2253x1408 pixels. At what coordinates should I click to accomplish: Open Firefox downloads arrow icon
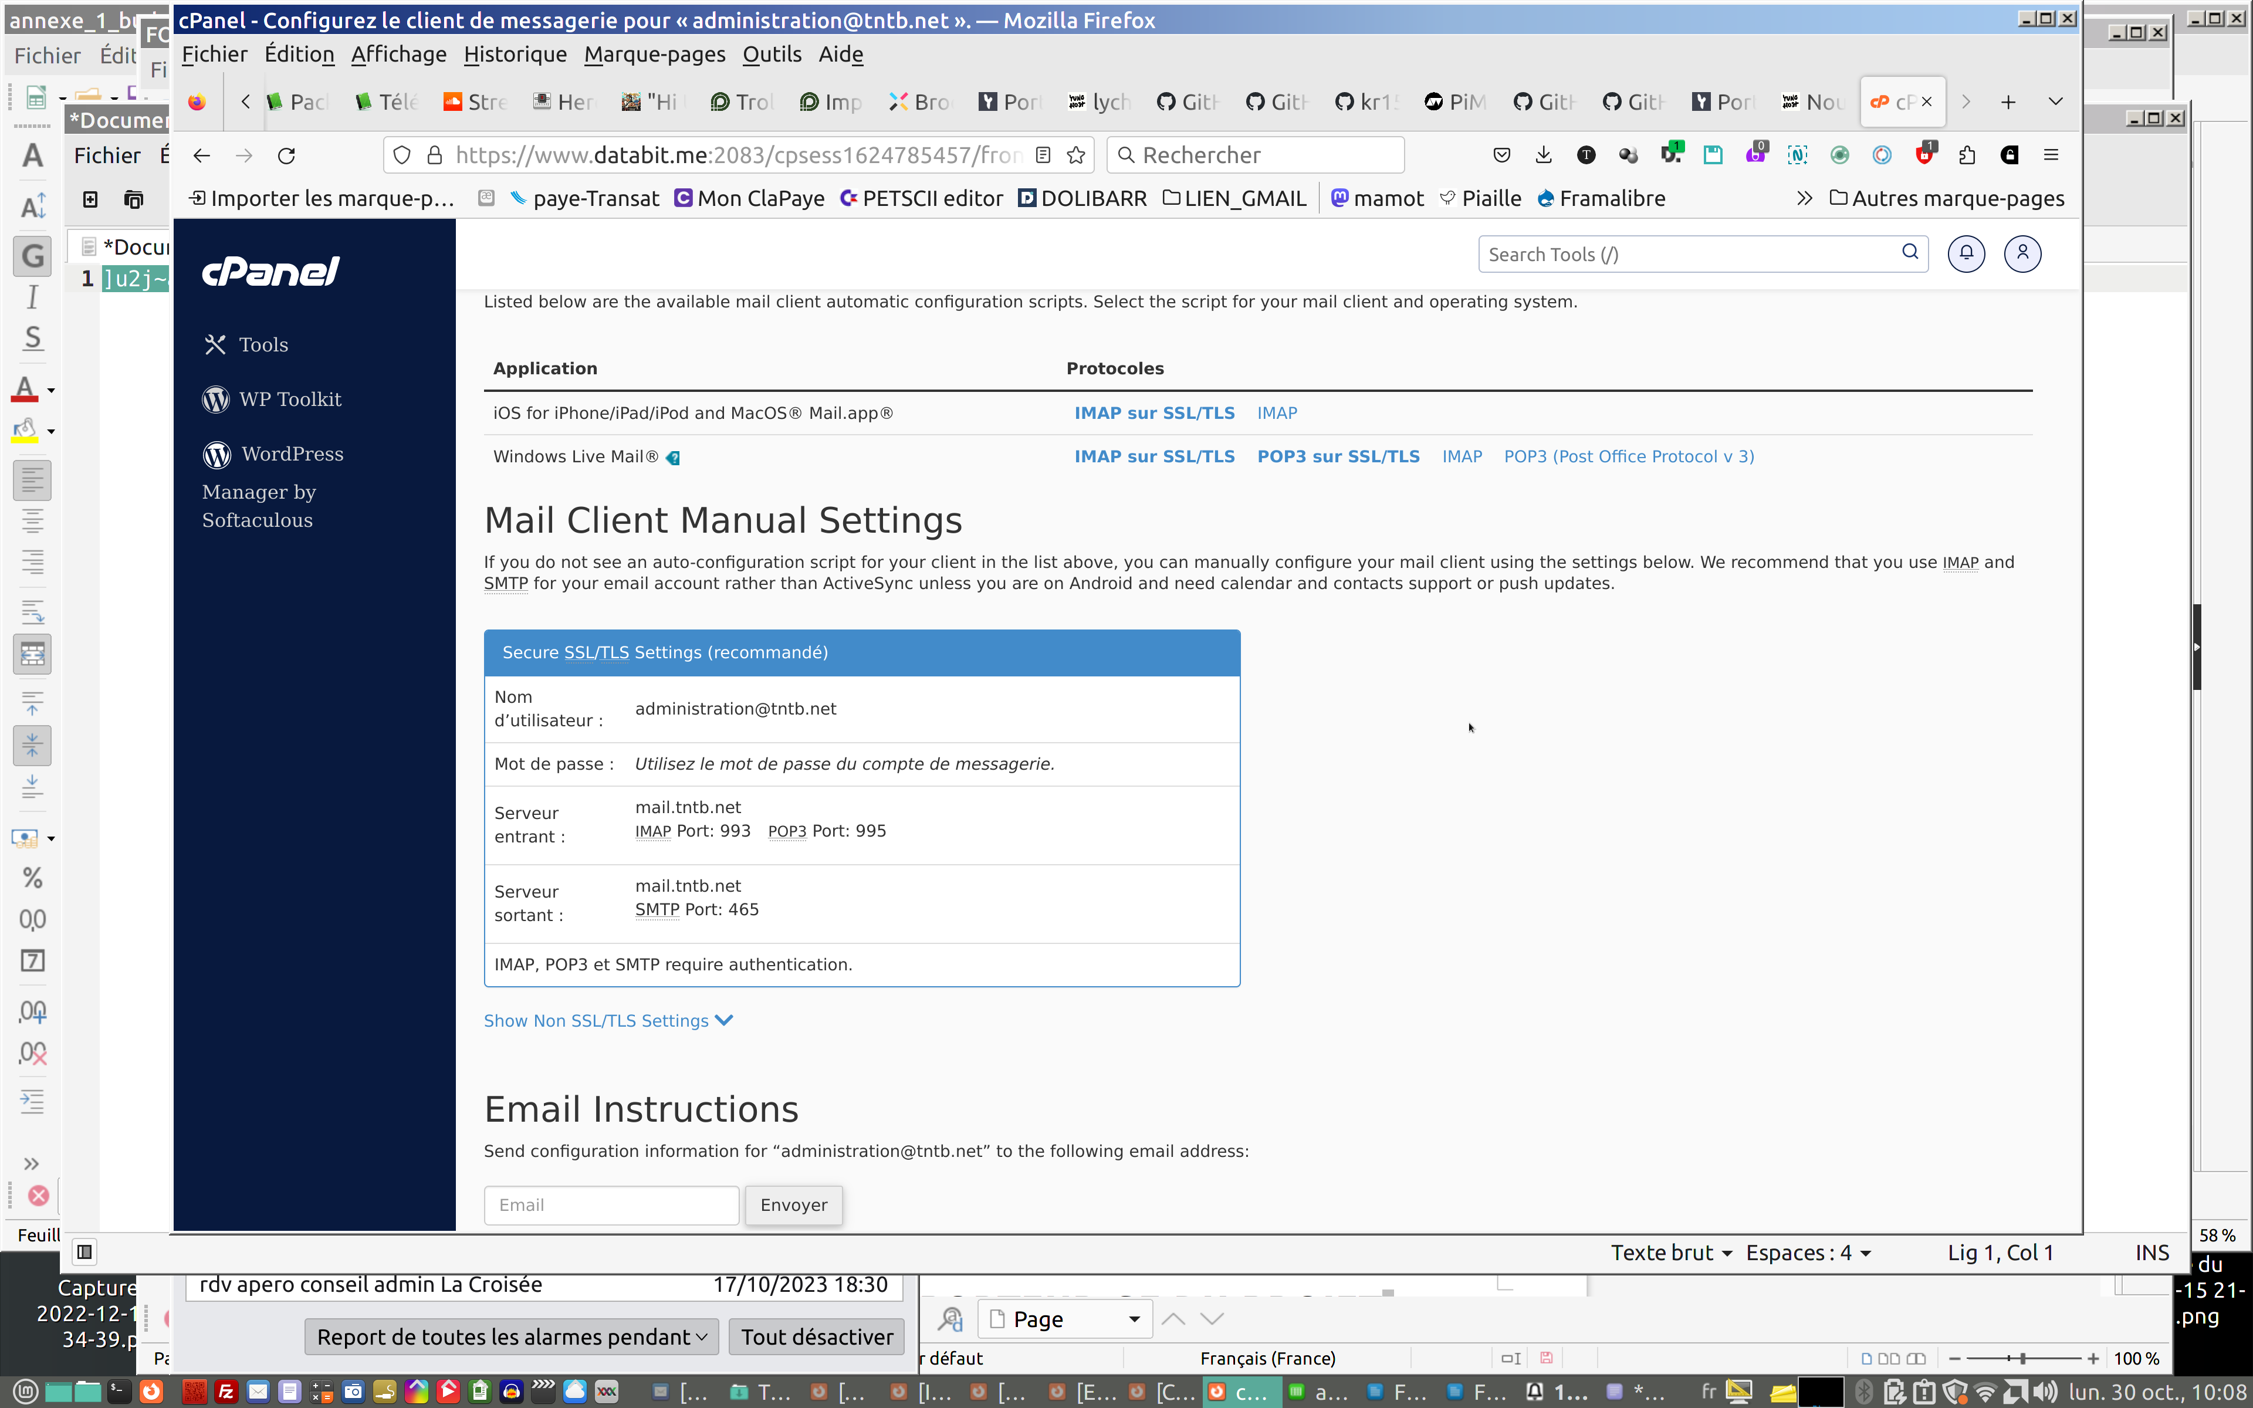tap(1544, 155)
